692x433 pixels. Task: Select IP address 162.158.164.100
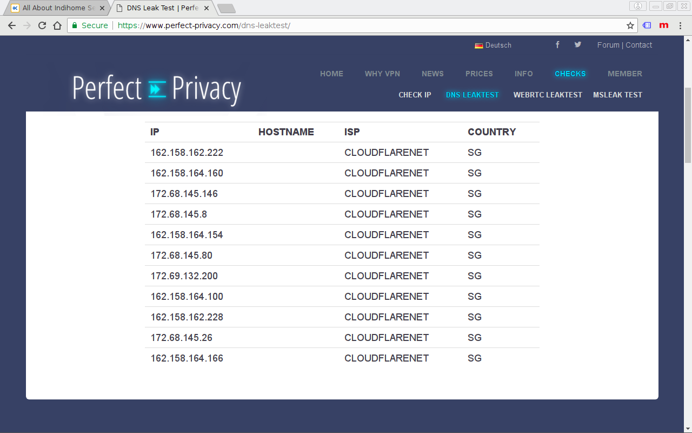coord(187,297)
